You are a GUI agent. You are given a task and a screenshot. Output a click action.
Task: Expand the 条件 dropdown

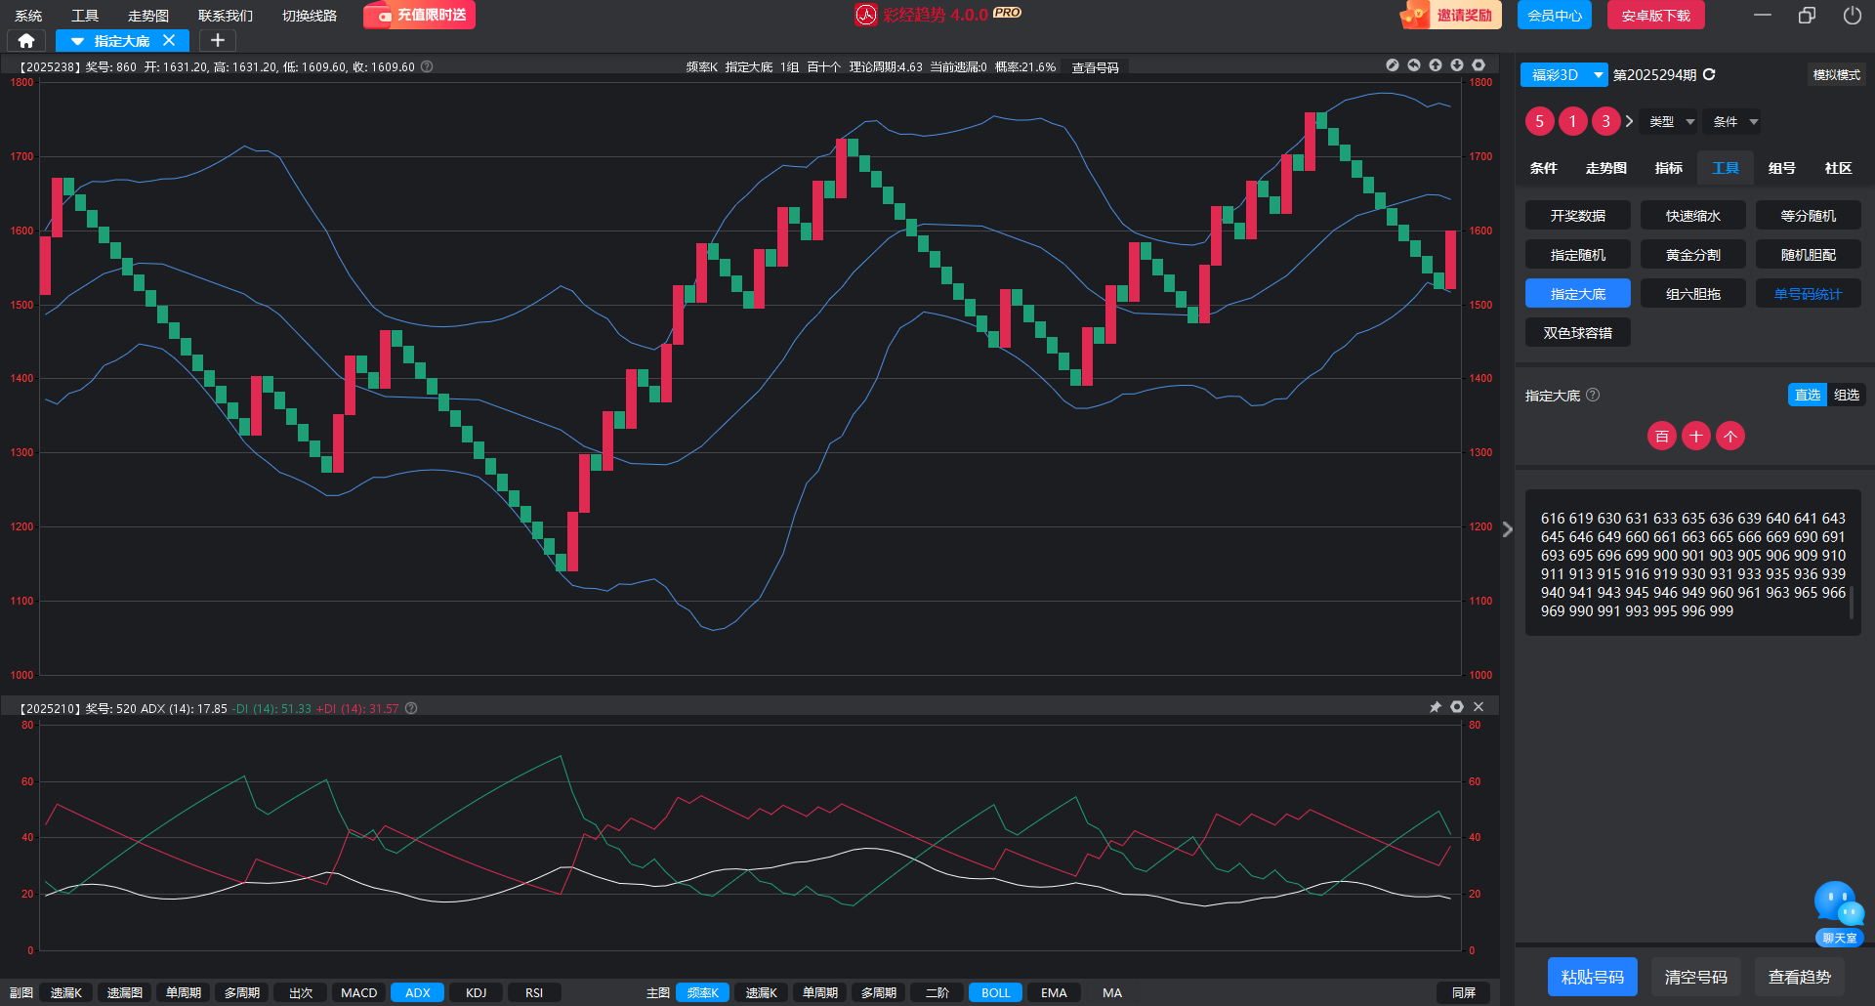(x=1735, y=122)
